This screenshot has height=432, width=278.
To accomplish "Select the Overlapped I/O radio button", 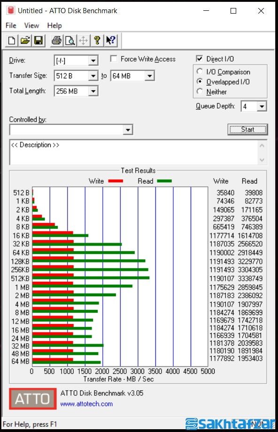I will pyautogui.click(x=200, y=82).
